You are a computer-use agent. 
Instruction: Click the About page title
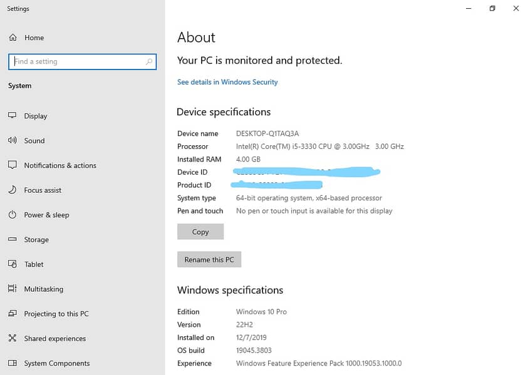point(196,38)
